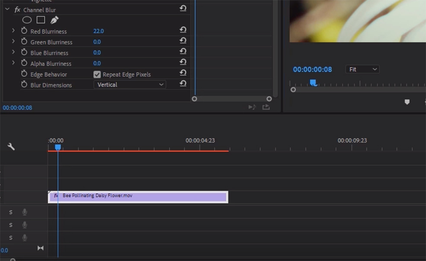Click the Program Monitor timecode beside Fit
This screenshot has height=261, width=426.
[x=312, y=69]
